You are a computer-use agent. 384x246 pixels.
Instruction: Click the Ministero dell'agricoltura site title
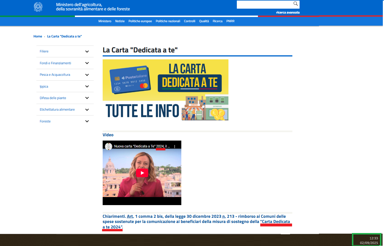pos(93,7)
